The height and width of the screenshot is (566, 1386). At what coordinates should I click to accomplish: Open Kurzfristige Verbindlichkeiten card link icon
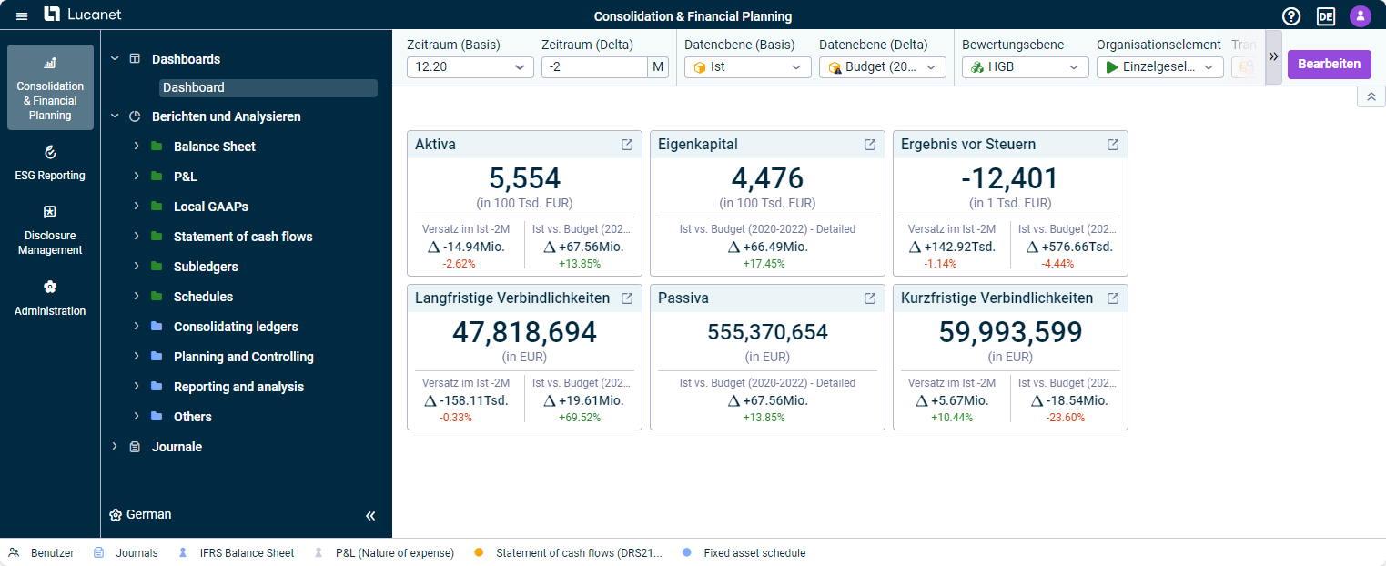(x=1113, y=298)
